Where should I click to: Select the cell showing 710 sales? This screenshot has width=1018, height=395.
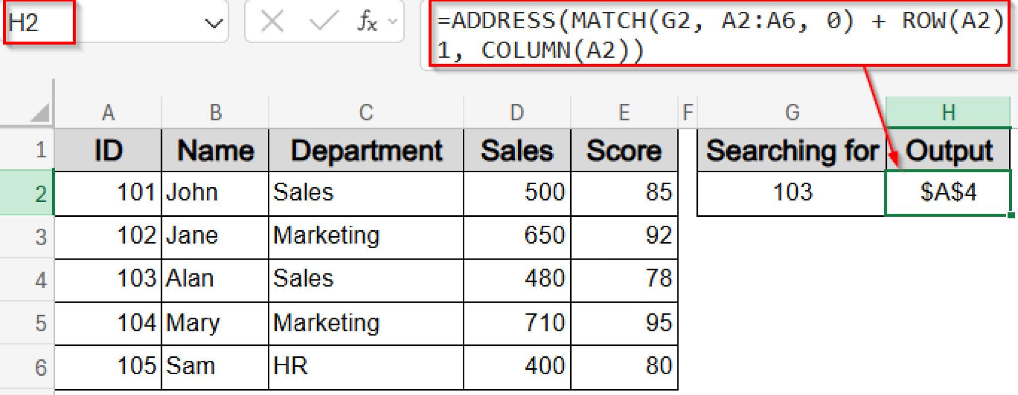pos(516,324)
